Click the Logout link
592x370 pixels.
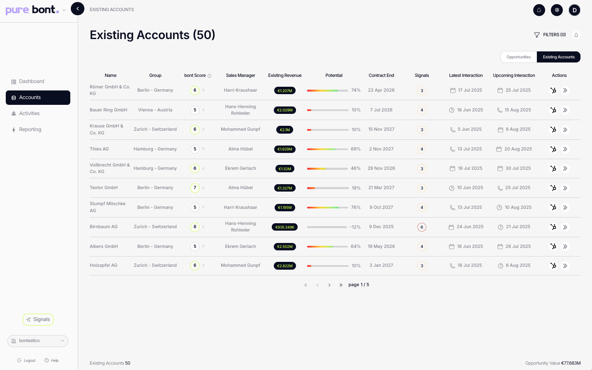point(26,361)
